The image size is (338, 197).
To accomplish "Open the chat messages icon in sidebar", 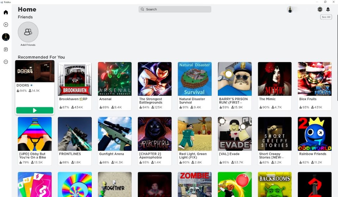I will (x=5, y=49).
